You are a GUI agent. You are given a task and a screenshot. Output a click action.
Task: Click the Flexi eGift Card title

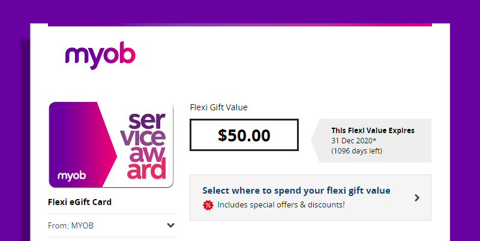click(80, 202)
